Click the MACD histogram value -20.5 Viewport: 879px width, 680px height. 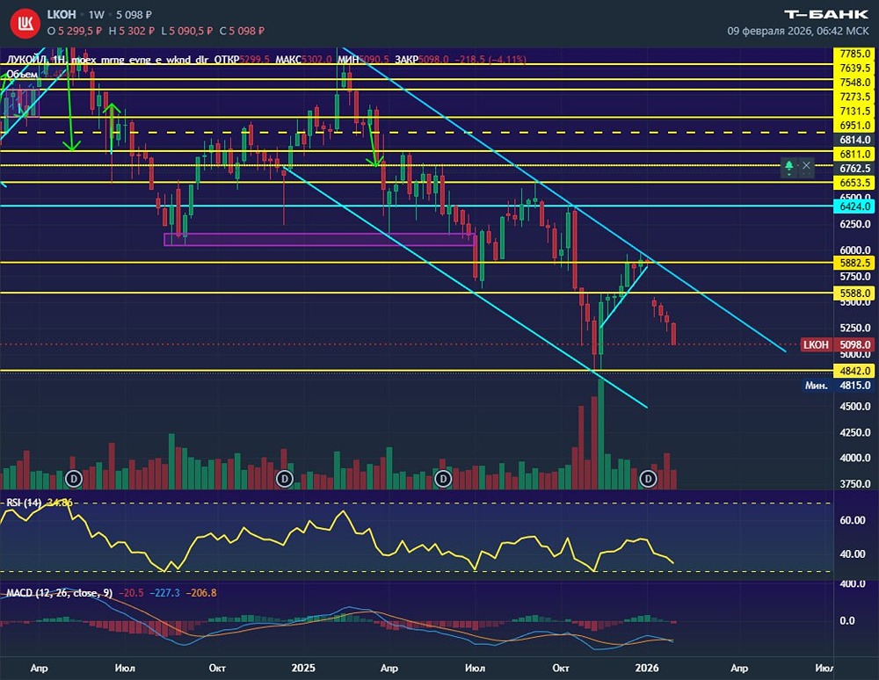[x=131, y=593]
